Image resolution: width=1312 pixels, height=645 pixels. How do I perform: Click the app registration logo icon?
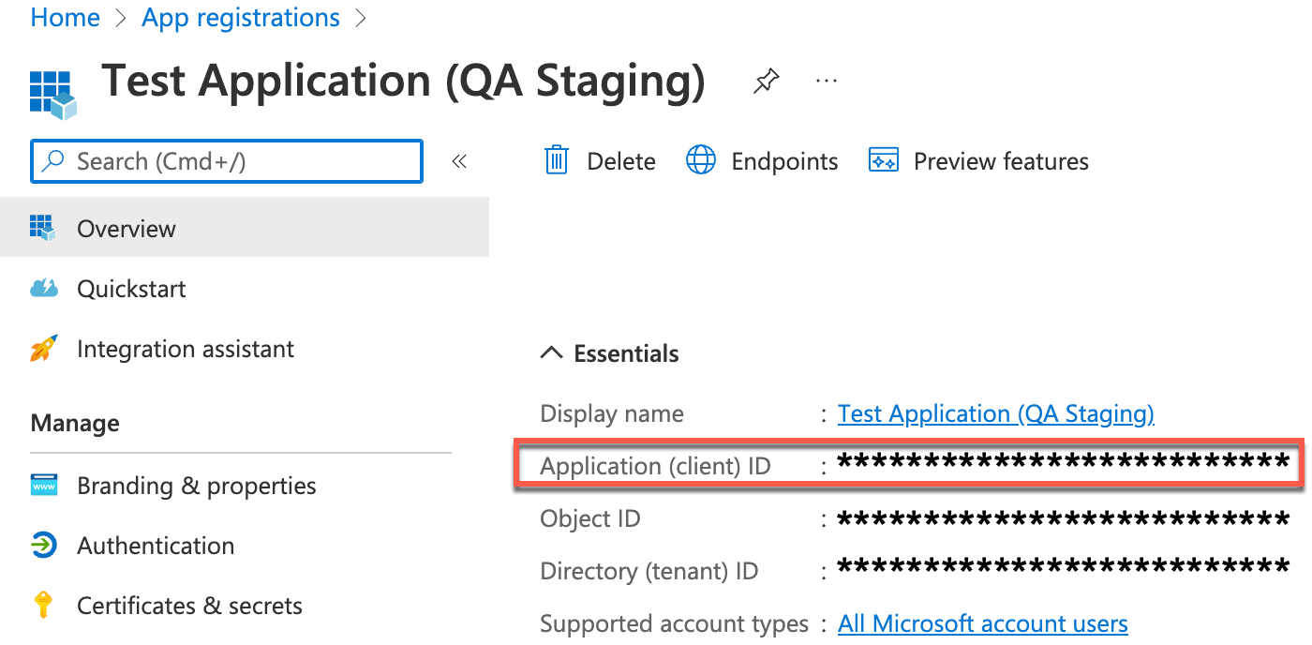[x=52, y=94]
